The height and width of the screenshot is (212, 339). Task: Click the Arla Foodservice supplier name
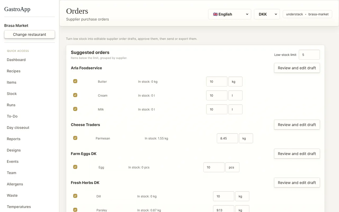click(86, 68)
